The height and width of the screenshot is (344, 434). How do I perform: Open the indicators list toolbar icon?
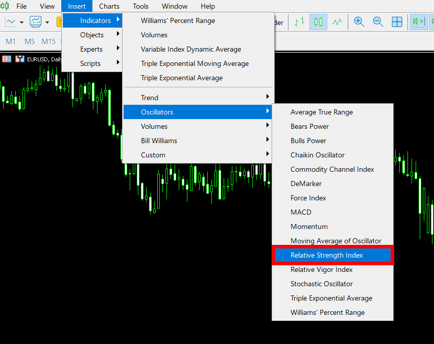coord(36,22)
